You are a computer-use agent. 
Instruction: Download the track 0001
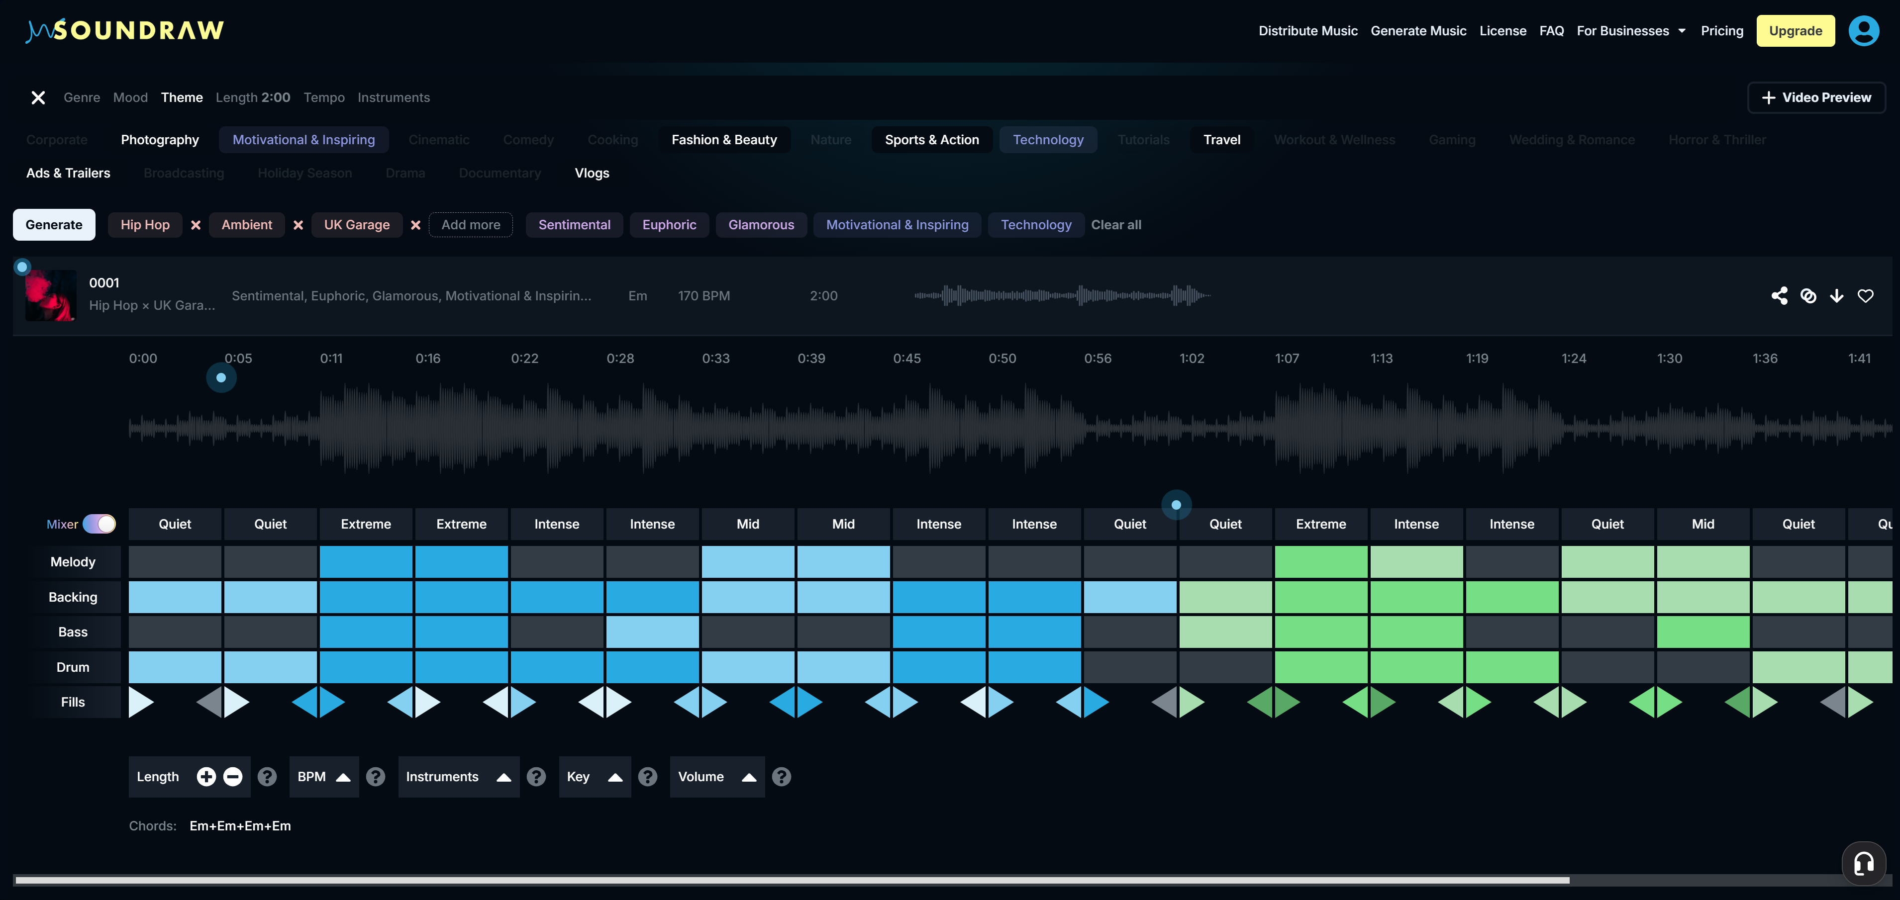1837,295
